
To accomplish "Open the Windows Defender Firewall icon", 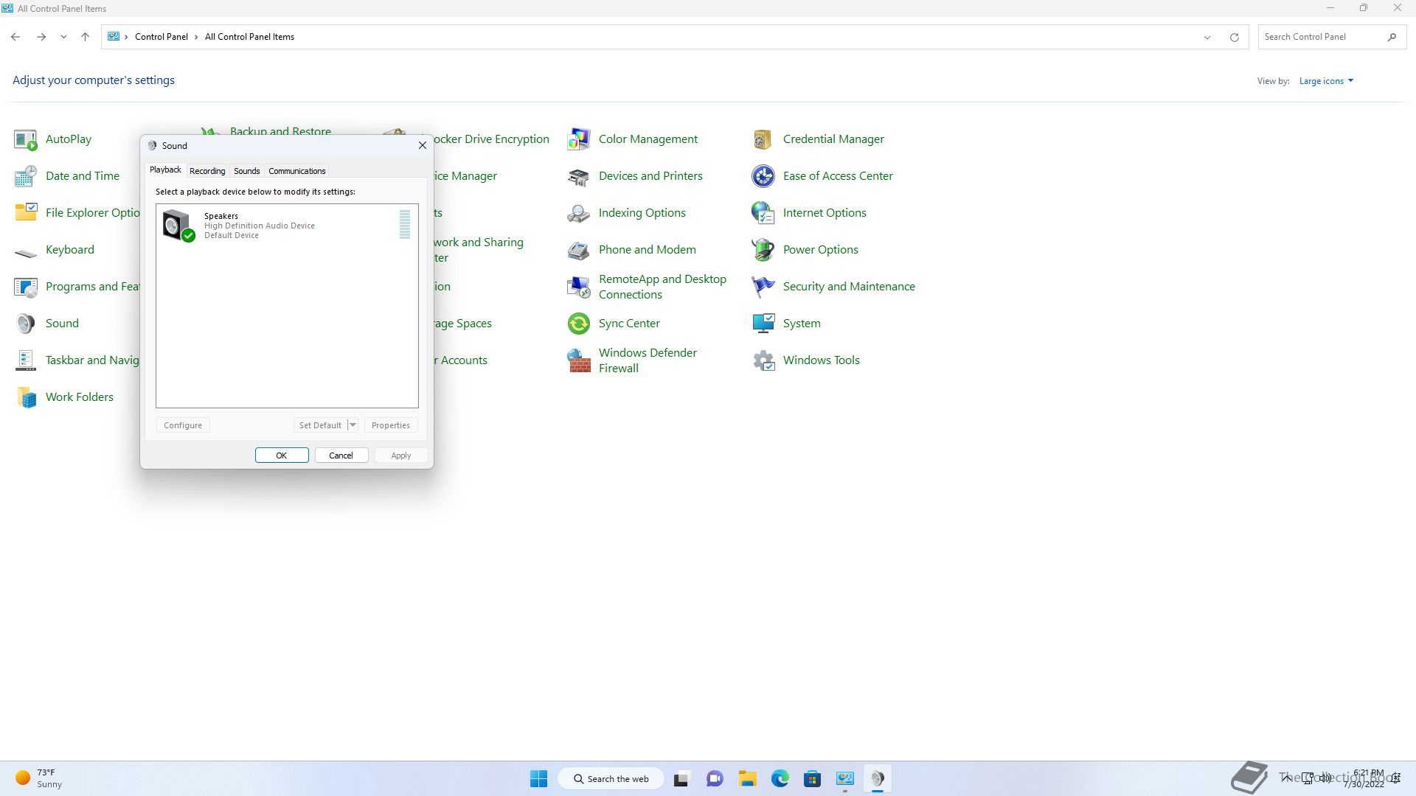I will point(579,360).
